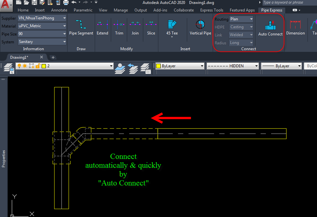Screen dimensions: 317x217
Task: Toggle layer 2 viewport freeze icon
Action: pos(32,66)
